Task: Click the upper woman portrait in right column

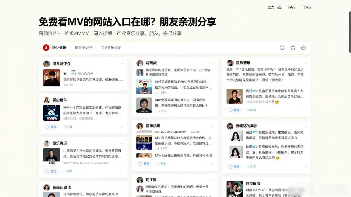Action: [236, 135]
